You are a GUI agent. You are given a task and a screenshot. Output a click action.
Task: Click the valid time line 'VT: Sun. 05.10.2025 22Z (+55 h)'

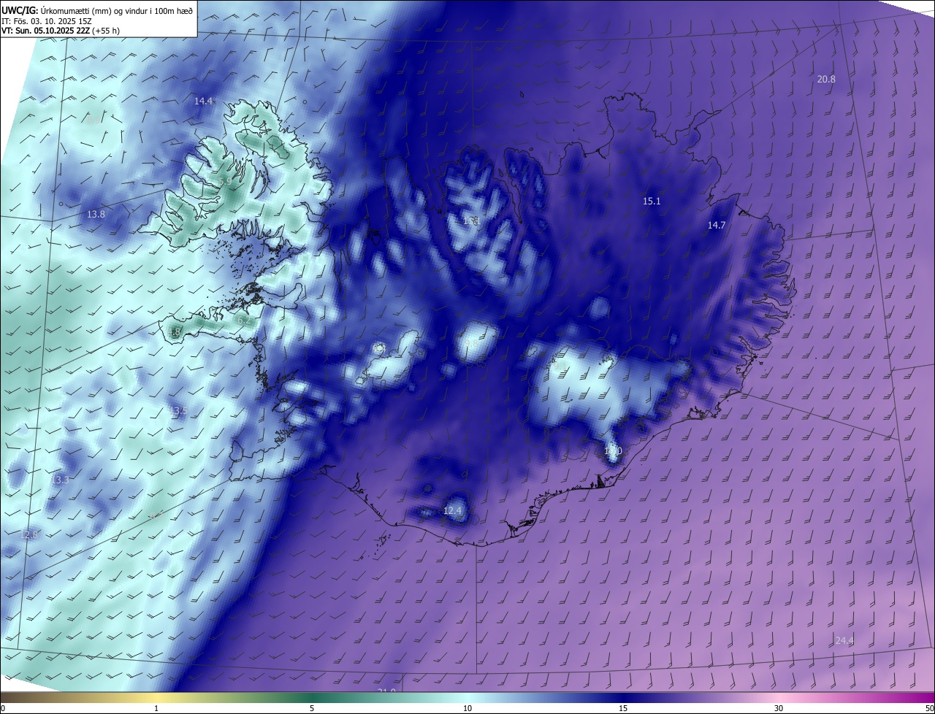click(x=61, y=31)
